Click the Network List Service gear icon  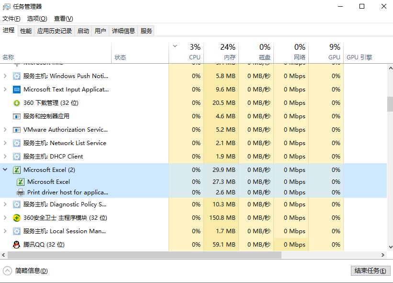point(17,143)
